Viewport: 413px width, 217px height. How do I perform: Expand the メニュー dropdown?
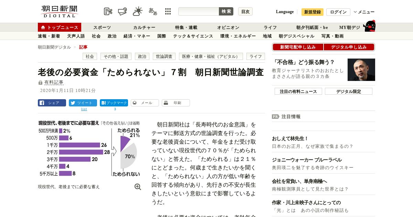tap(364, 12)
